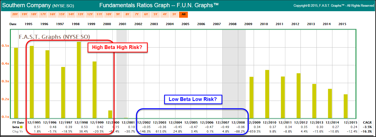376x137 pixels.
Task: Select the 3Y time range
Action: pyautogui.click(x=174, y=14)
